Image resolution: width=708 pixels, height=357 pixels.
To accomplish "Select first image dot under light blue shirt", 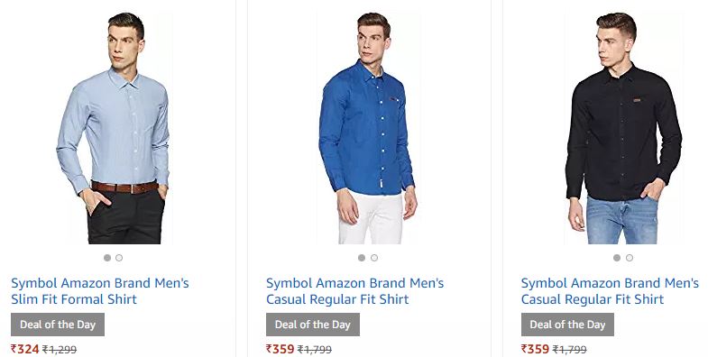I will 107,258.
